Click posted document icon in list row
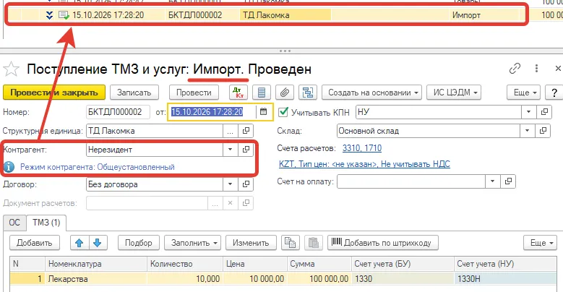Screen dimensions: 563x292 pos(64,15)
